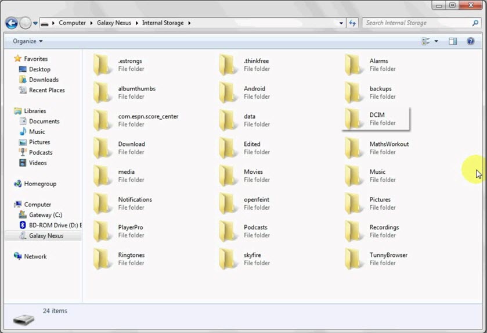
Task: Select the Ringtones folder icon
Action: point(102,259)
